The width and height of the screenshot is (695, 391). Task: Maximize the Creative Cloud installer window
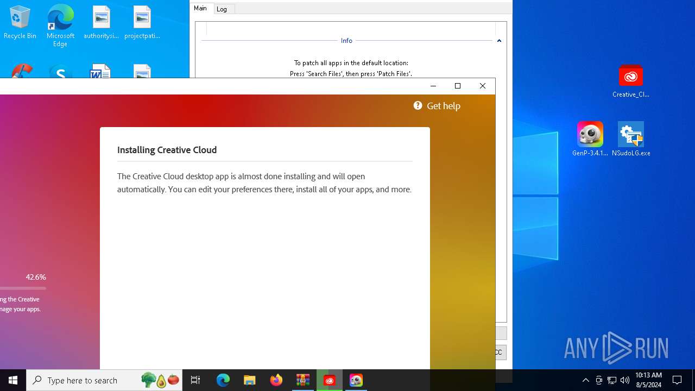[458, 86]
